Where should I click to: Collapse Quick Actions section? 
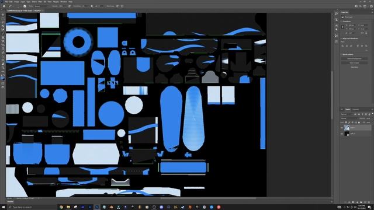point(342,54)
